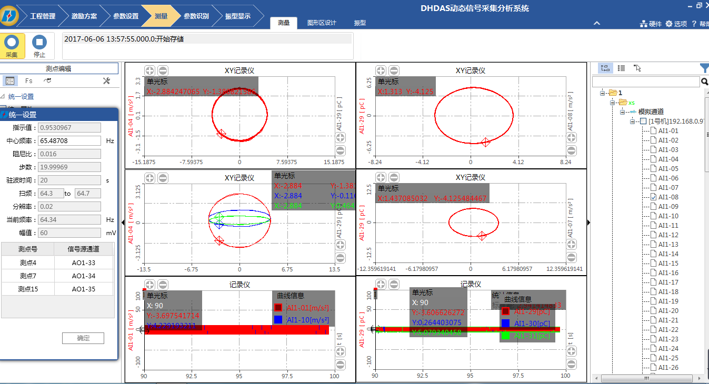Collapse the [1号机] device node
Screen dimensions: 709x384
[x=632, y=121]
